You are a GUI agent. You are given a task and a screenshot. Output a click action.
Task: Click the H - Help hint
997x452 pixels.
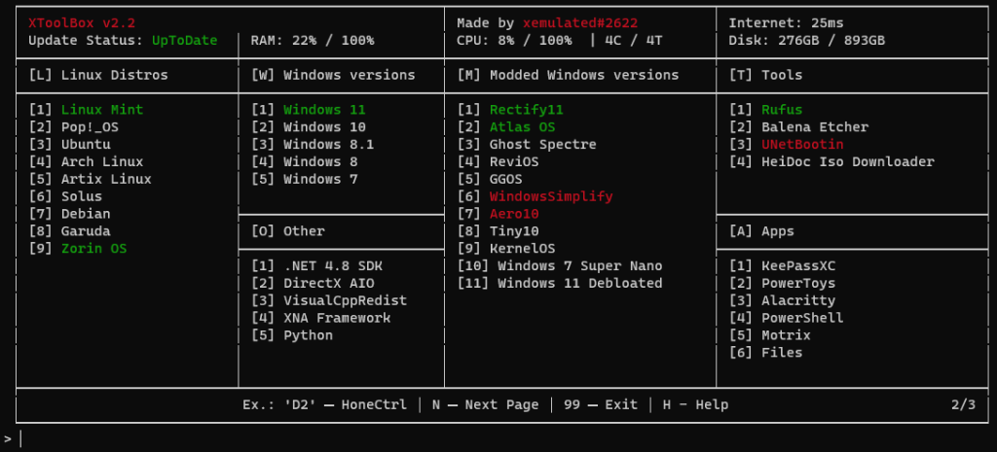pos(695,404)
